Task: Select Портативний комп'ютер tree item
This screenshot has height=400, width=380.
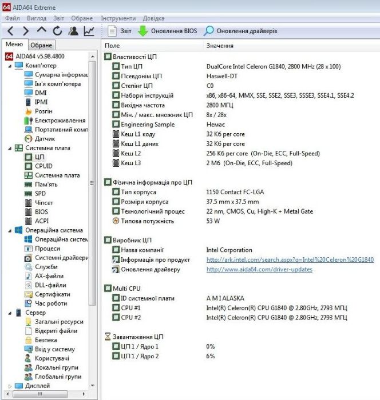Action: 56,130
